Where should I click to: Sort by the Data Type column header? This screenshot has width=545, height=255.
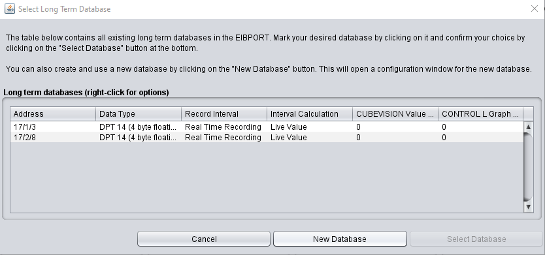[x=139, y=113]
